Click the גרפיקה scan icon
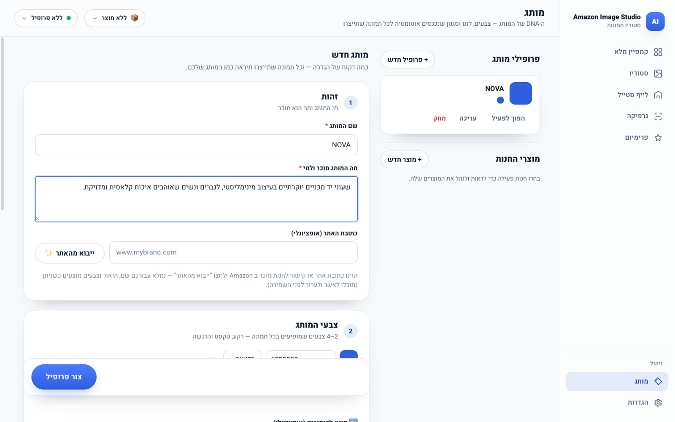Screen dimensions: 675x422 [658, 116]
